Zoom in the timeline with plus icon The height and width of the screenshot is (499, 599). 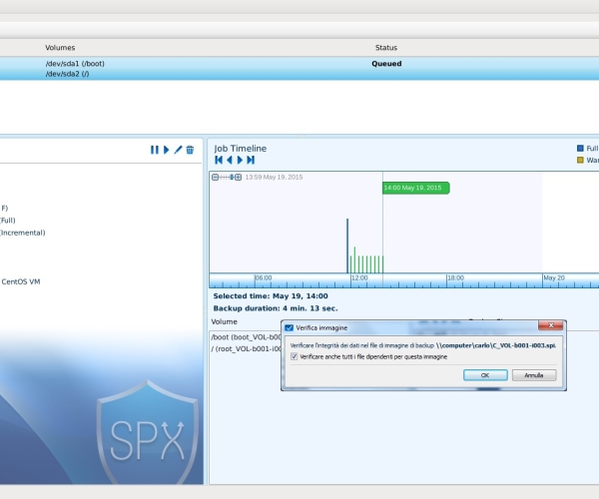click(x=238, y=178)
